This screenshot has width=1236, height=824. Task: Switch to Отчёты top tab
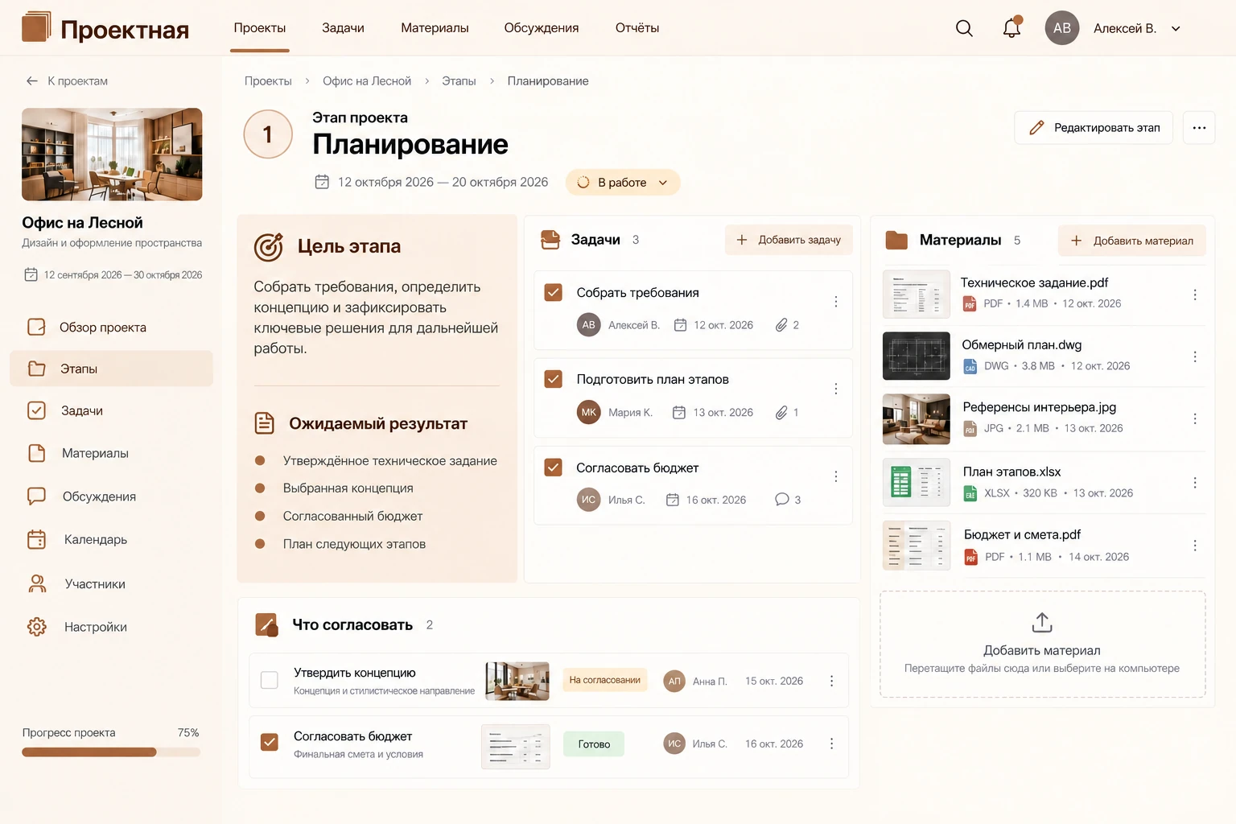point(637,27)
